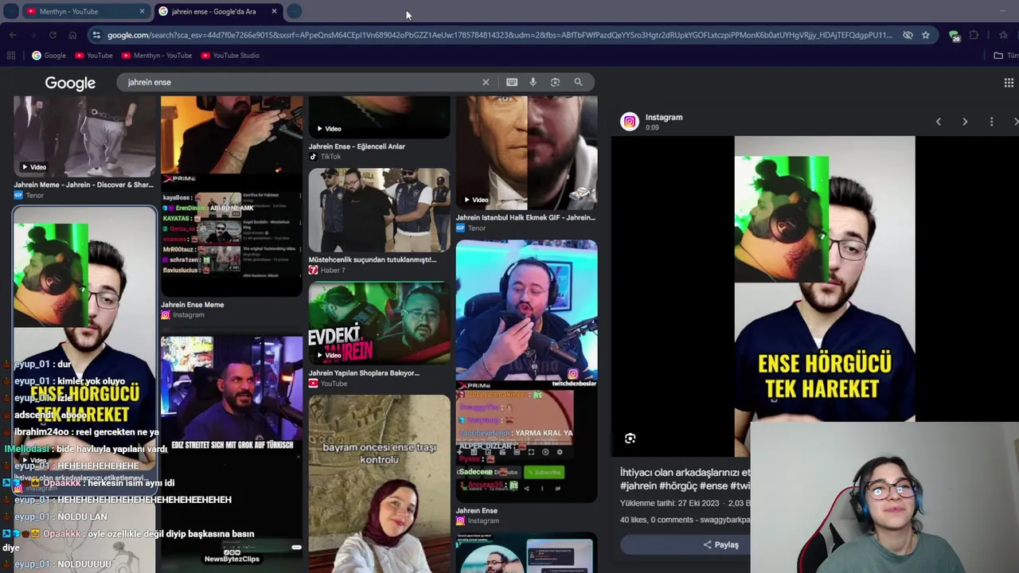Click the Google logo
The height and width of the screenshot is (573, 1019).
click(x=70, y=83)
